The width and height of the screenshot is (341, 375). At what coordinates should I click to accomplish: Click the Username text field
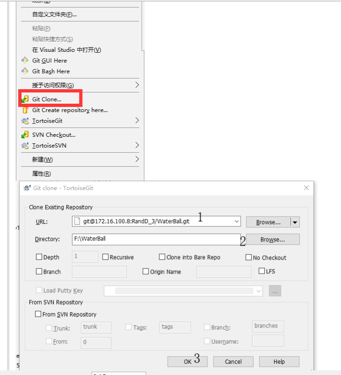click(x=268, y=340)
